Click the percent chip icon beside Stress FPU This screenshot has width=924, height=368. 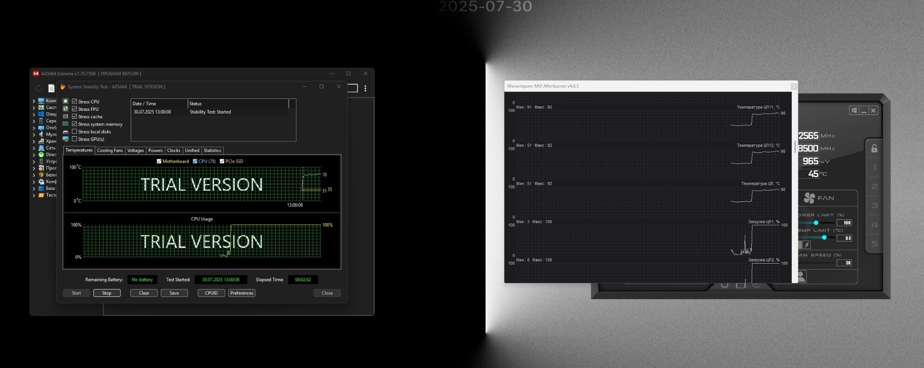(x=66, y=109)
